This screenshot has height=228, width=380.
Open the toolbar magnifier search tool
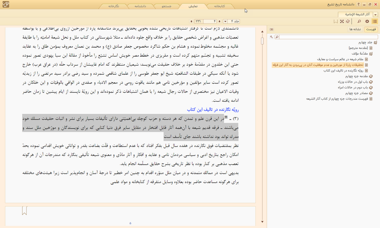[x=359, y=21]
